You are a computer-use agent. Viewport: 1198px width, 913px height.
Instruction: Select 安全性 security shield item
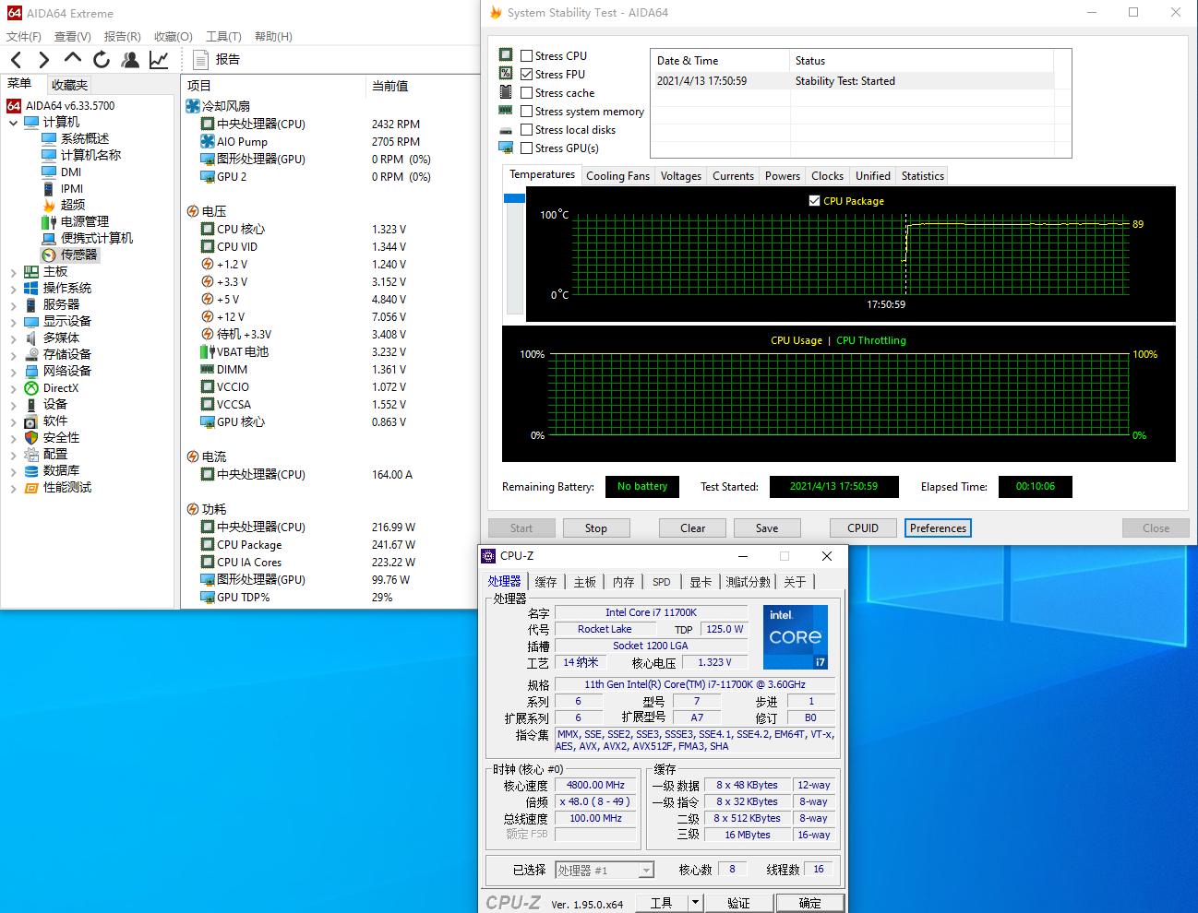[53, 437]
